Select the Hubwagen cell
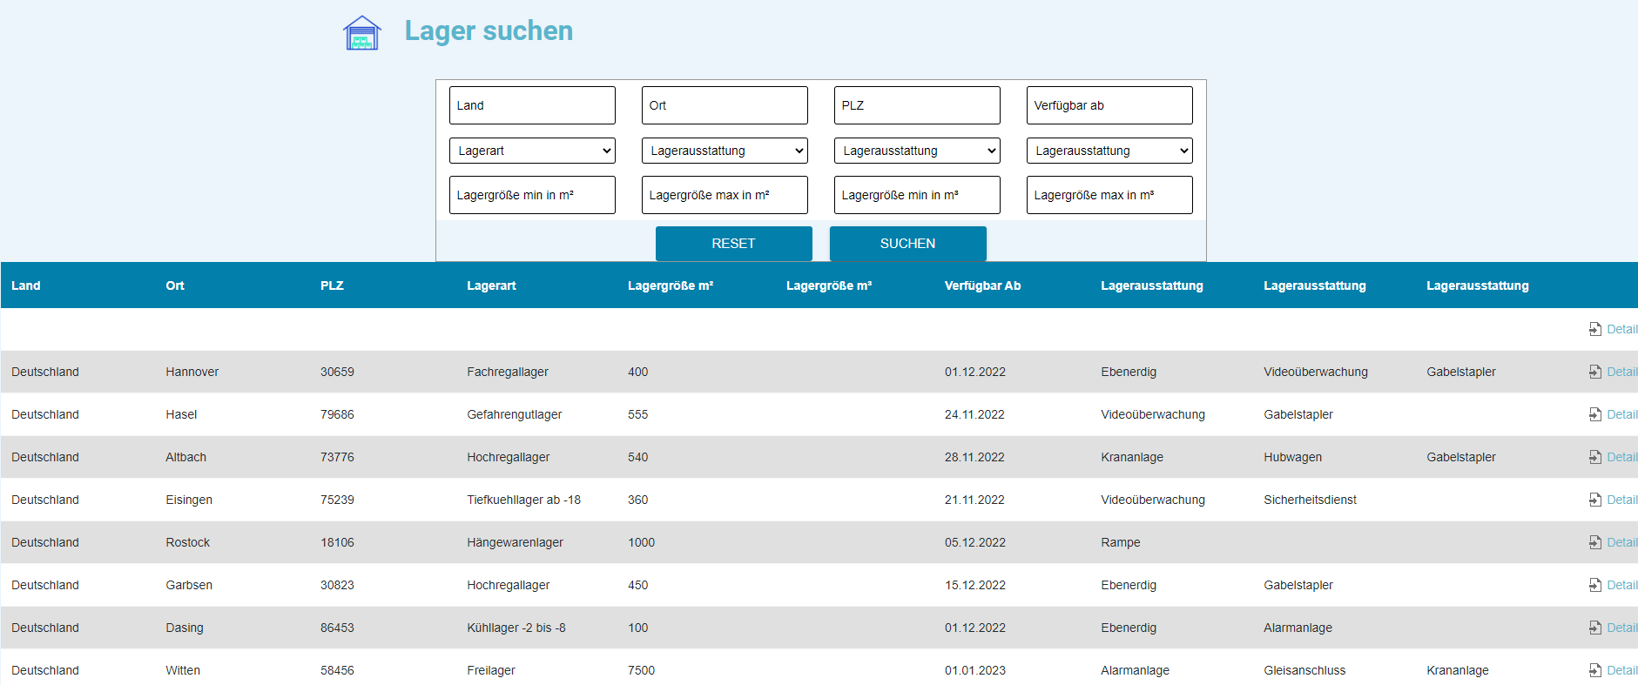The image size is (1638, 685). click(1292, 457)
